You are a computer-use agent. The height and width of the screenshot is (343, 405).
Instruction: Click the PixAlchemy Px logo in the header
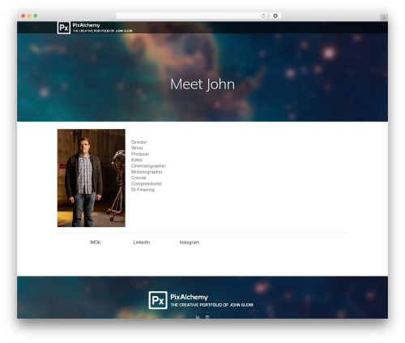pyautogui.click(x=64, y=28)
